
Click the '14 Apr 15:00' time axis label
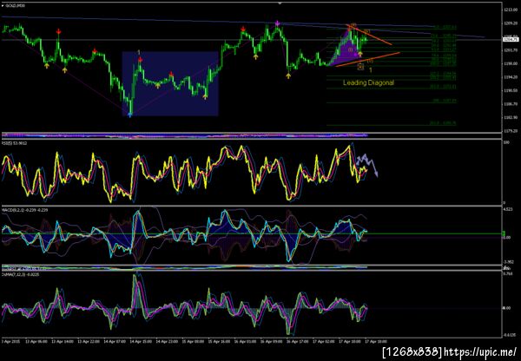[139, 341]
